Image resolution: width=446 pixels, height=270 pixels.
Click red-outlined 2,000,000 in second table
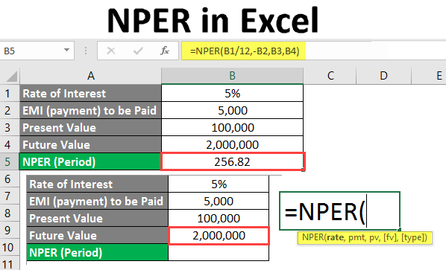click(219, 235)
